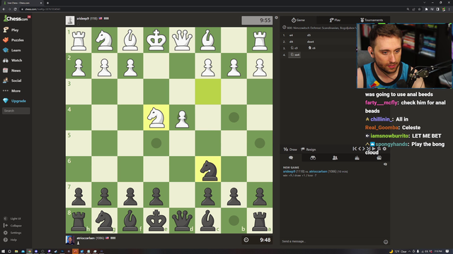Viewport: 453px width, 254px height.
Task: Open the emoji picker in chat
Action: point(386,242)
